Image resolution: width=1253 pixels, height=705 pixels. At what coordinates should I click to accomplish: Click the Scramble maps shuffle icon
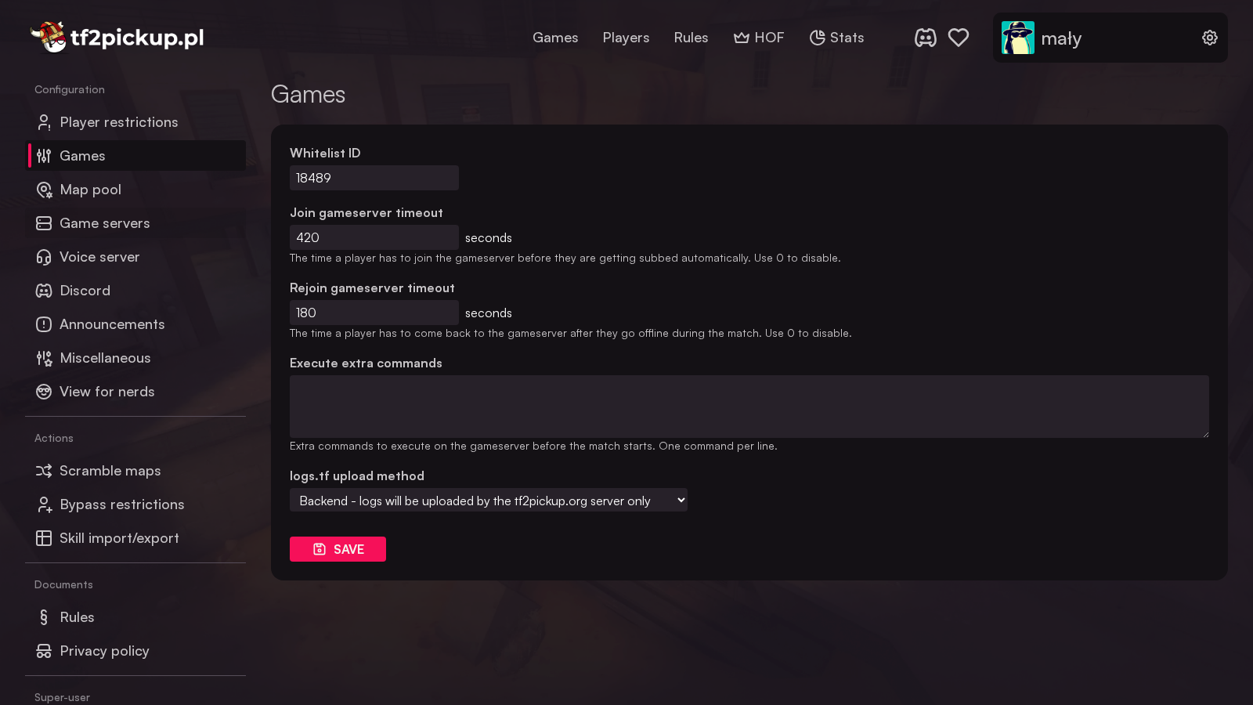(x=44, y=471)
